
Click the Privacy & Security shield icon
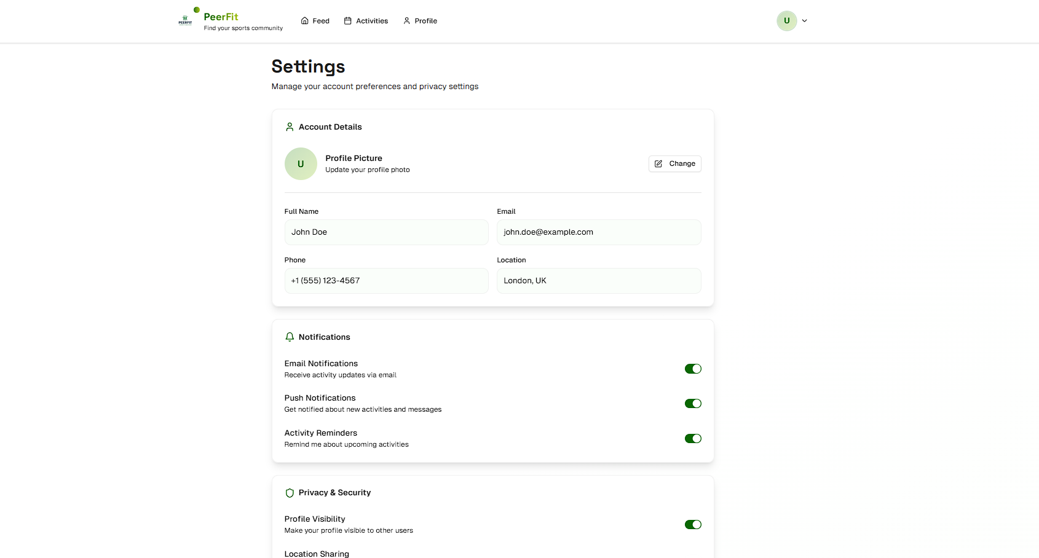click(x=290, y=493)
